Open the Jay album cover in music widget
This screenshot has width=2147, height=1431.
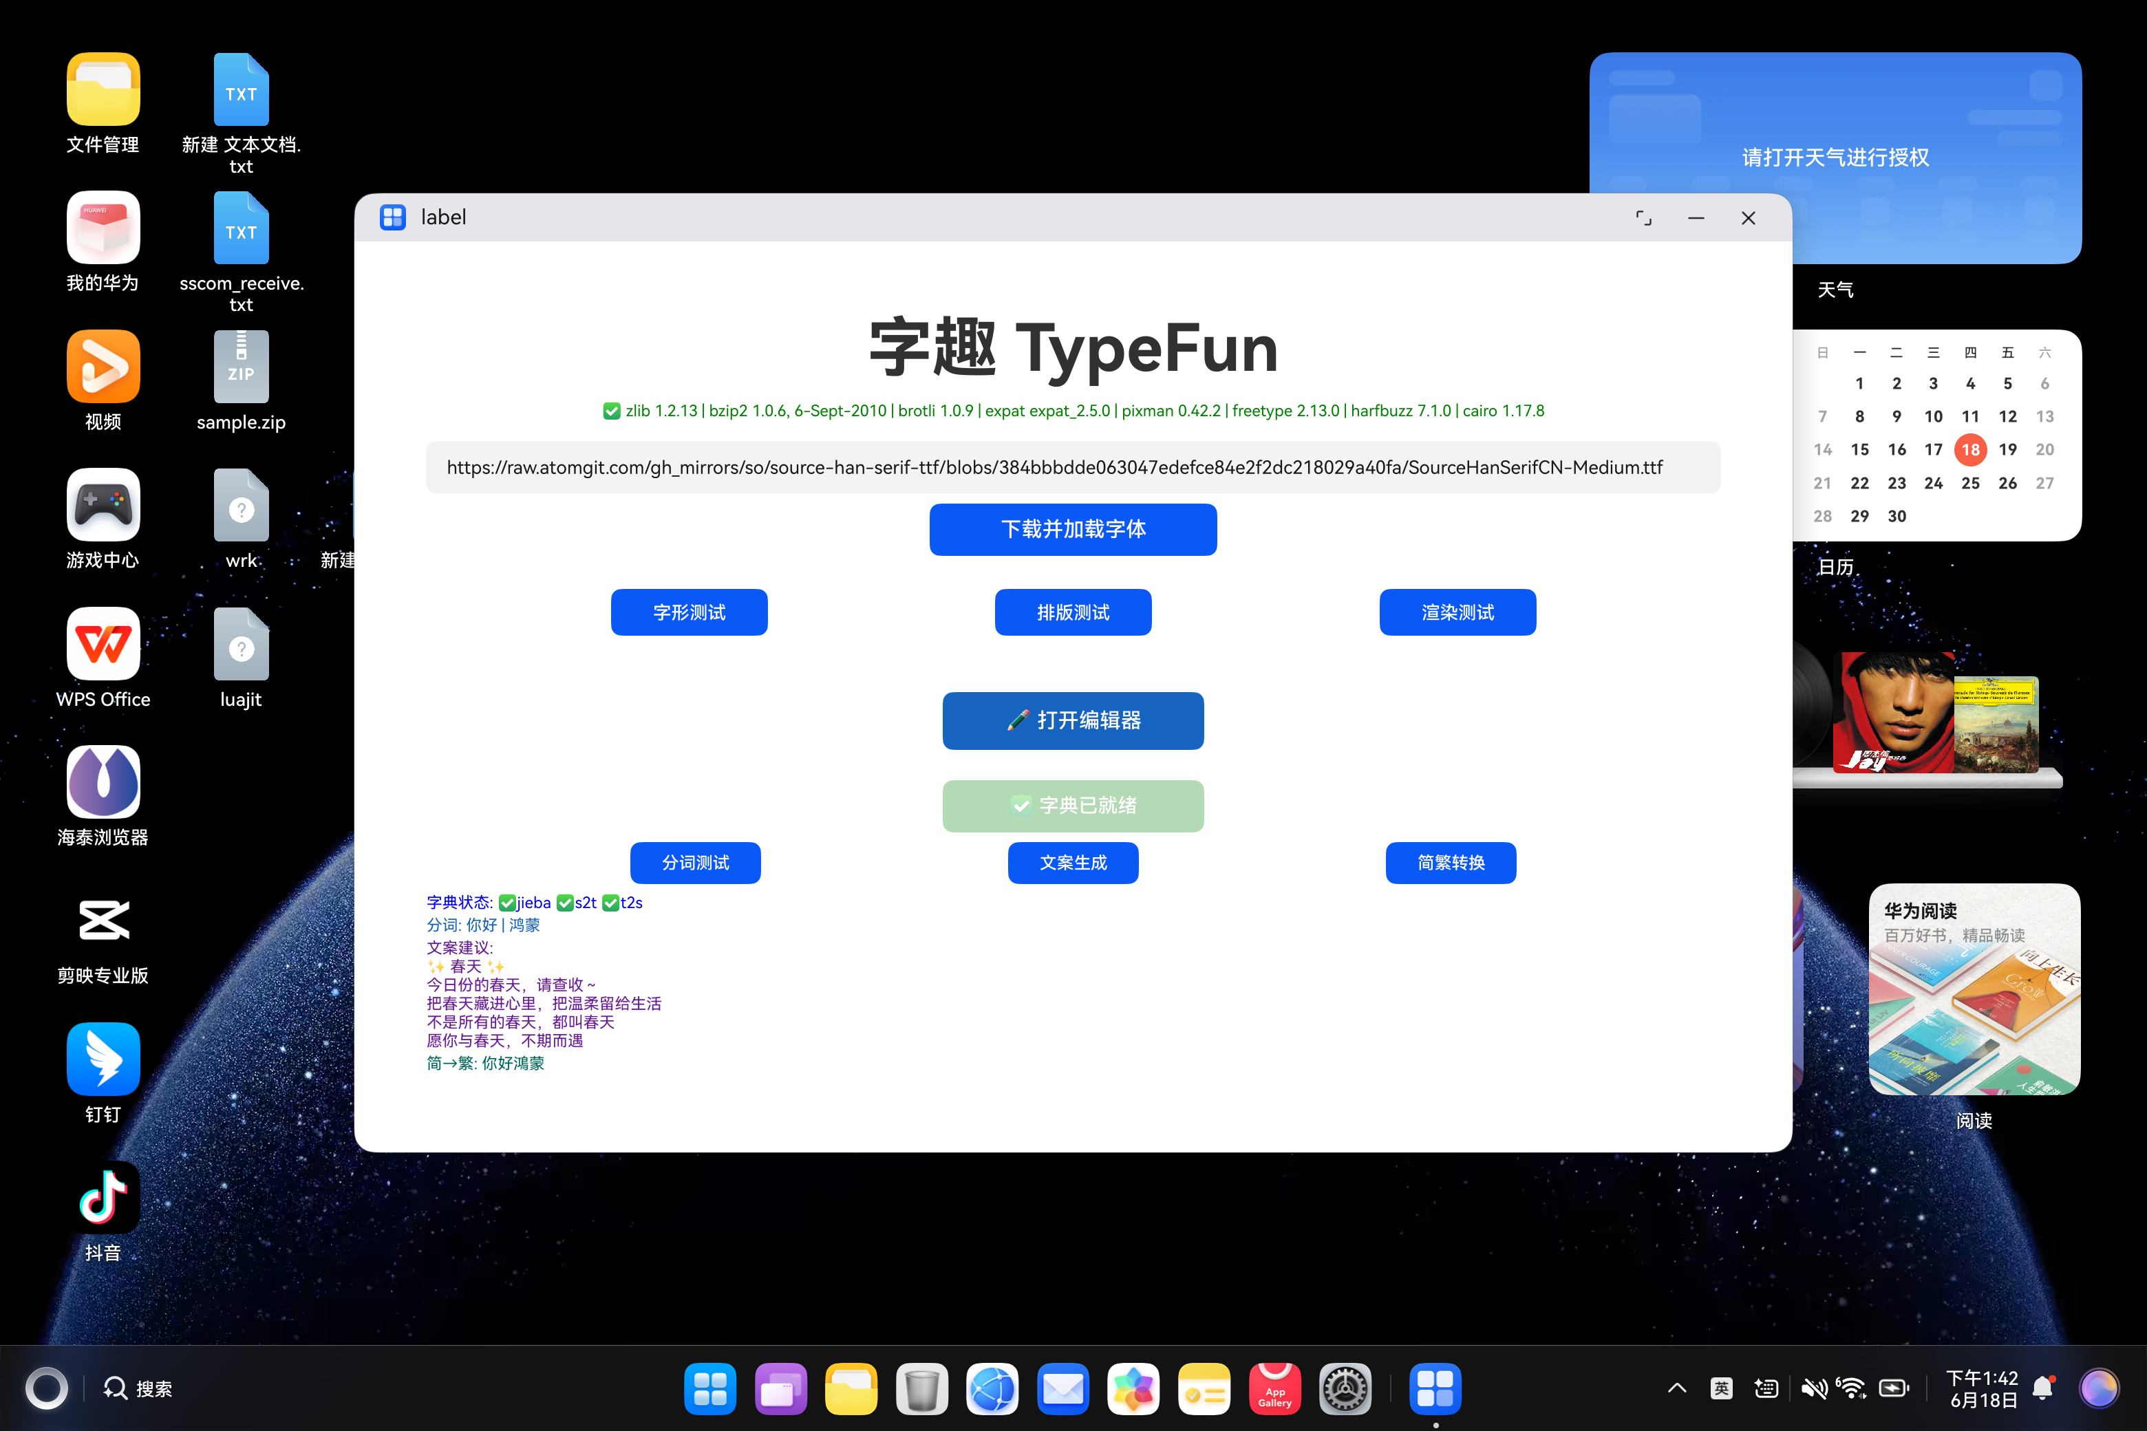[x=1892, y=712]
